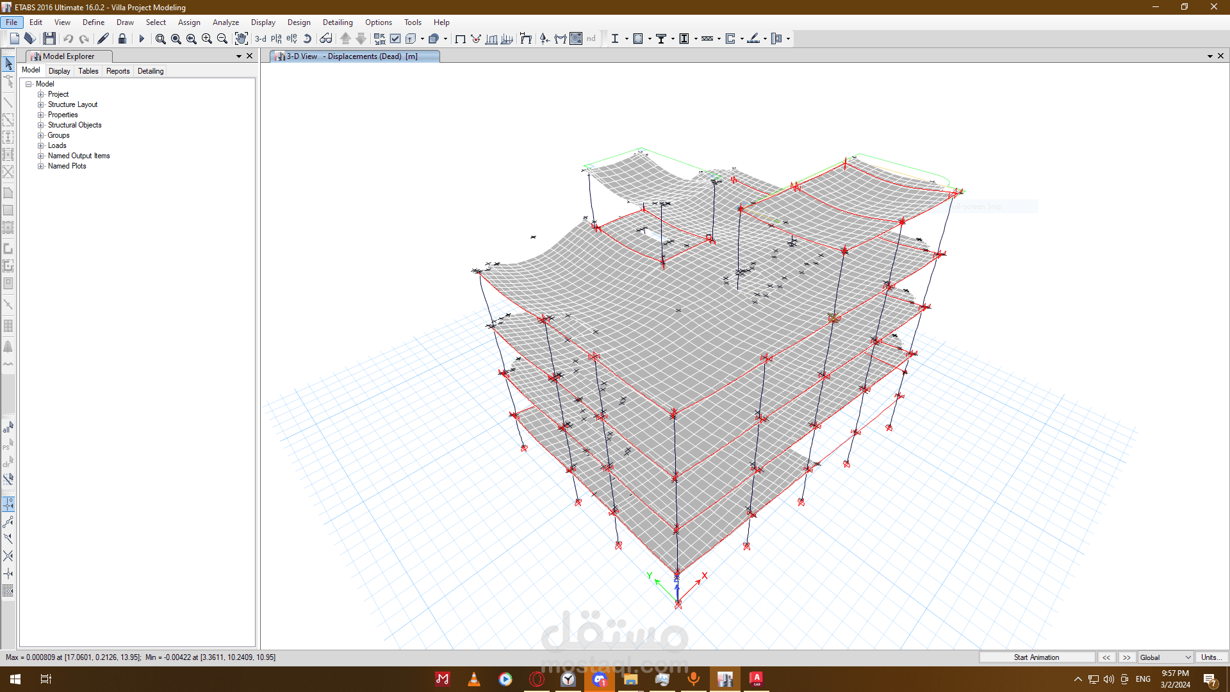Click the perspective glasses icon
The image size is (1230, 692).
pos(326,38)
